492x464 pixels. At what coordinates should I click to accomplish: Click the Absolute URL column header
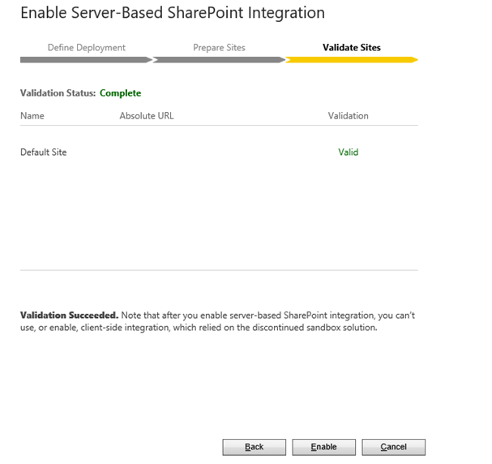(146, 116)
